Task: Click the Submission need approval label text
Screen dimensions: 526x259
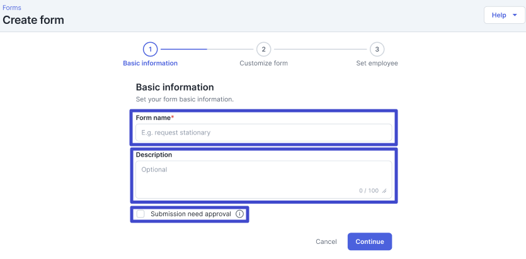Action: 191,214
